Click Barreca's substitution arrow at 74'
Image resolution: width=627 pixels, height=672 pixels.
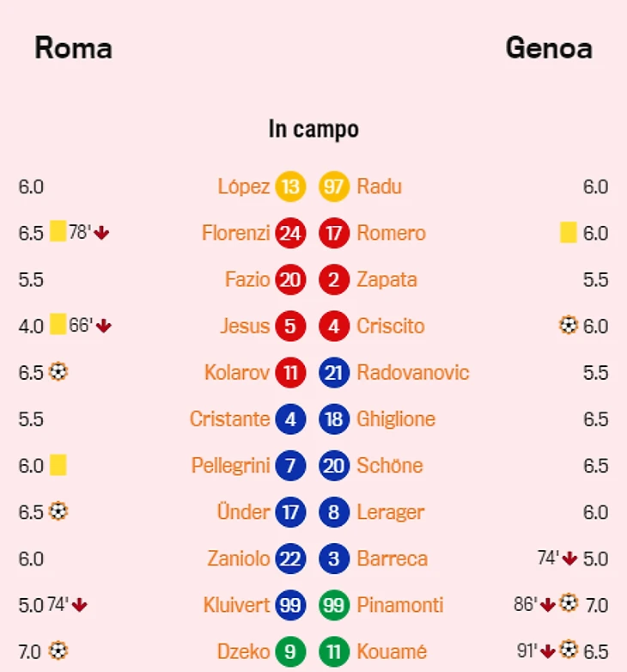click(x=569, y=559)
